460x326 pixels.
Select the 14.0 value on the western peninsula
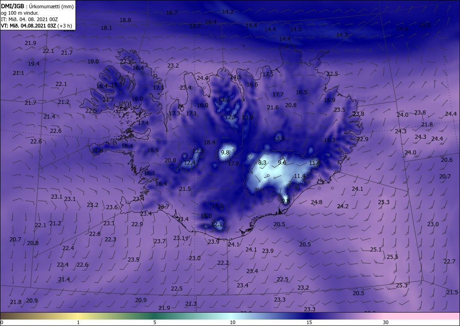point(98,151)
